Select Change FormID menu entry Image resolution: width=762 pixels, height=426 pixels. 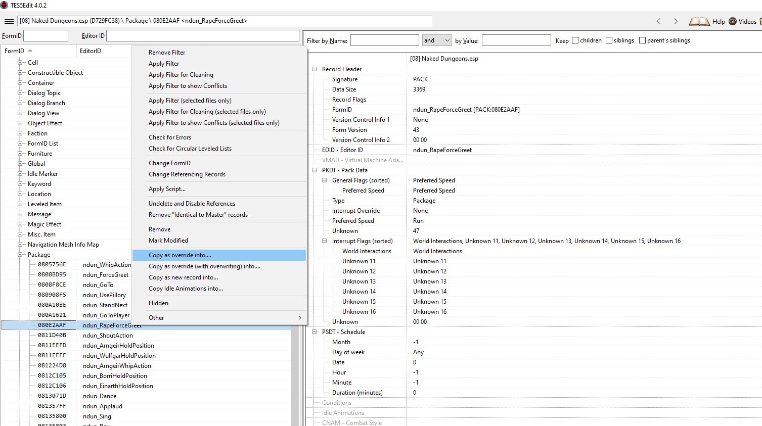pos(219,163)
